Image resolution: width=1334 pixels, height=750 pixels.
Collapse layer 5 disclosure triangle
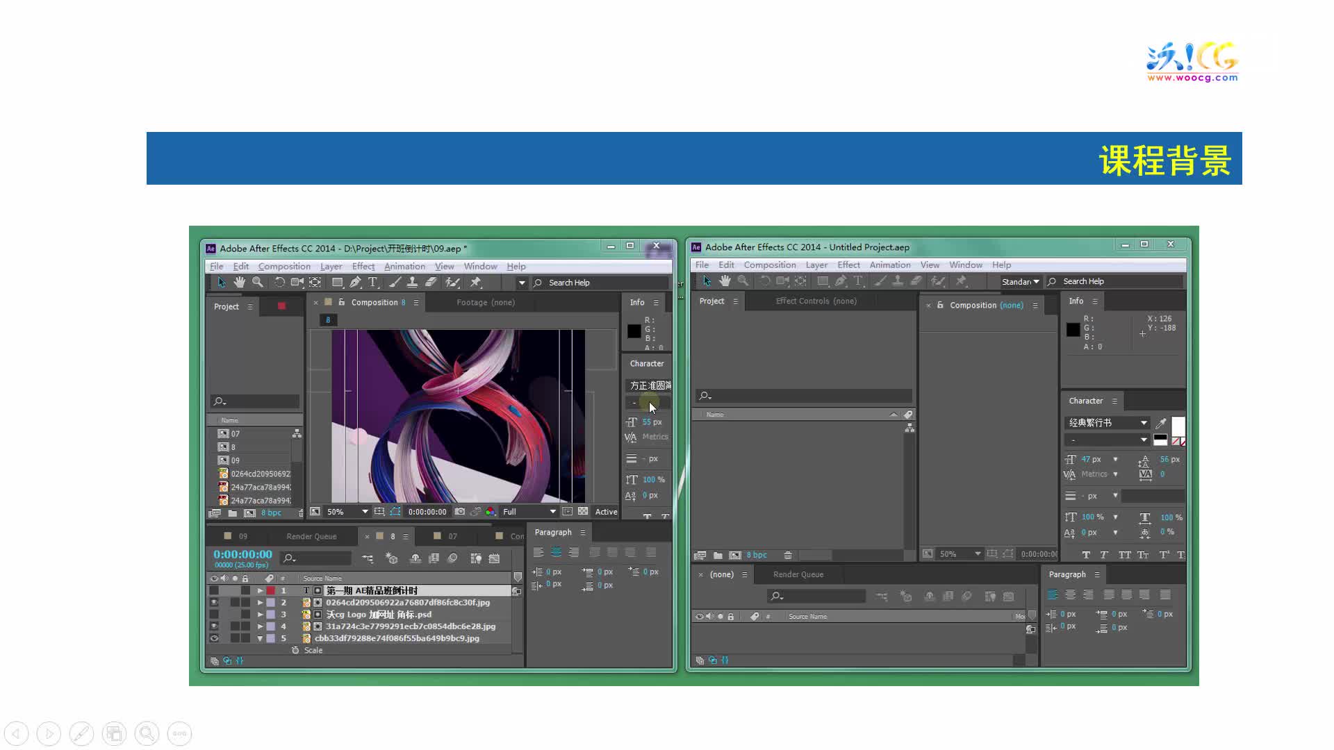click(x=260, y=638)
